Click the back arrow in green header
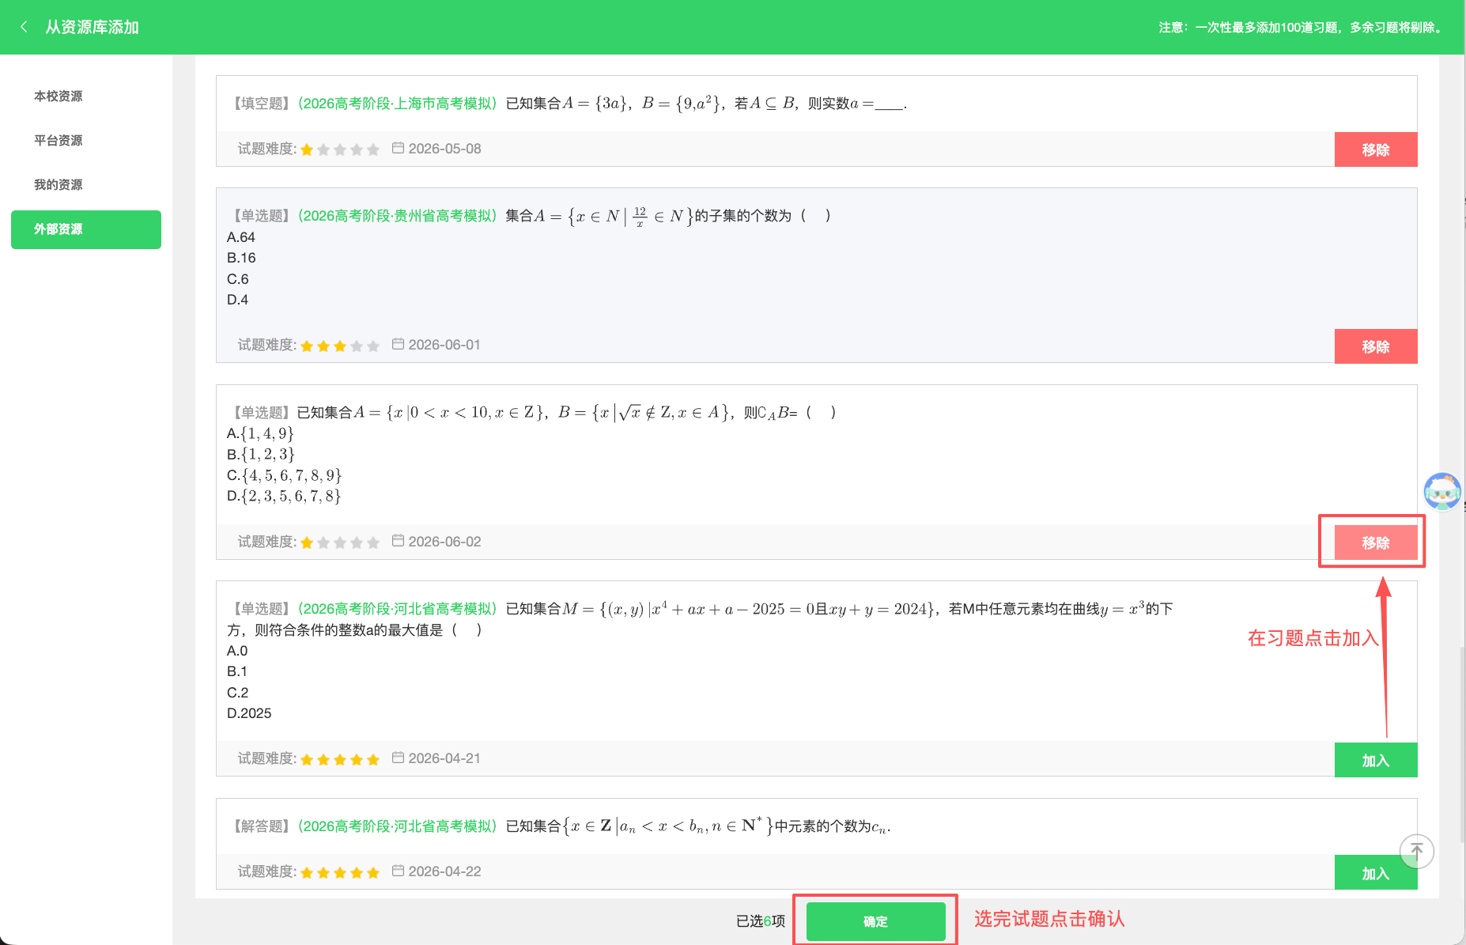The width and height of the screenshot is (1466, 945). [24, 27]
